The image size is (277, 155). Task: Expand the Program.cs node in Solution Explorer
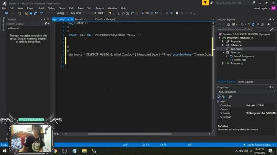tap(223, 63)
